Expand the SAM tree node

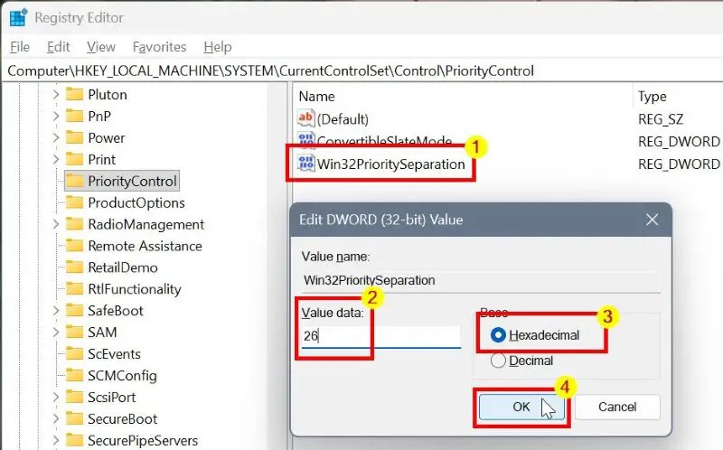(56, 332)
